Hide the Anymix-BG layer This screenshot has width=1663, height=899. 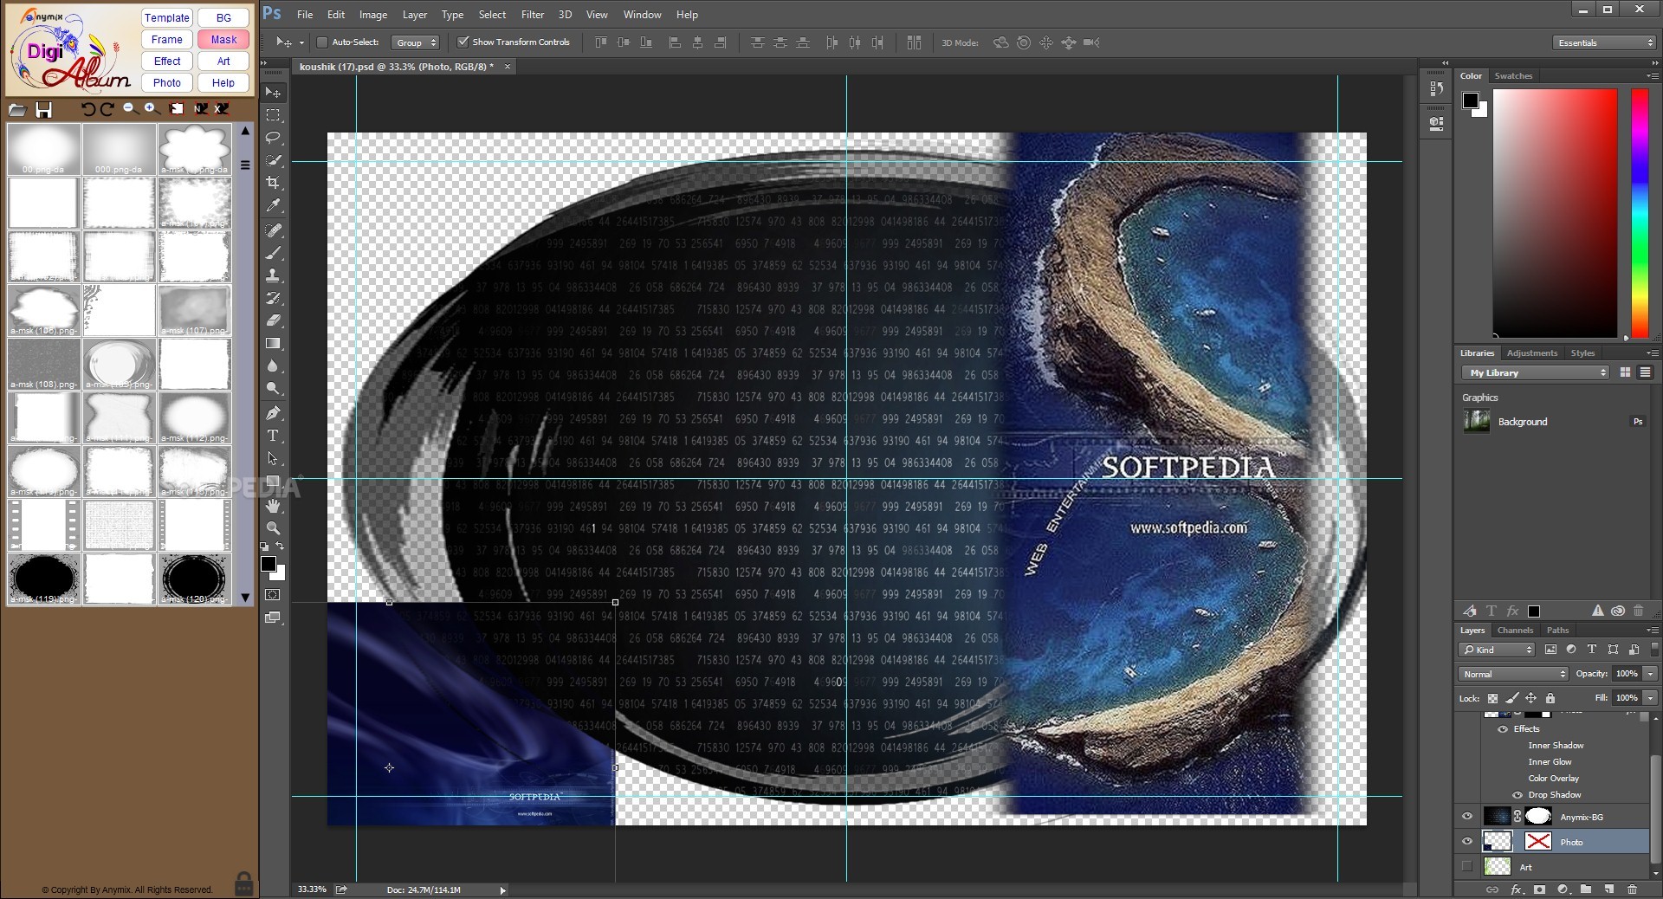coord(1466,816)
